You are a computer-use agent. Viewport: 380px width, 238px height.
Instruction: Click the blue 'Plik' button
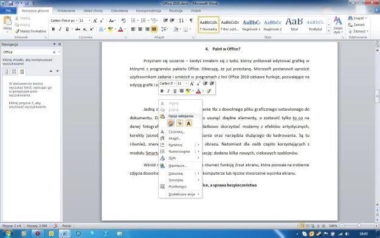click(9, 11)
